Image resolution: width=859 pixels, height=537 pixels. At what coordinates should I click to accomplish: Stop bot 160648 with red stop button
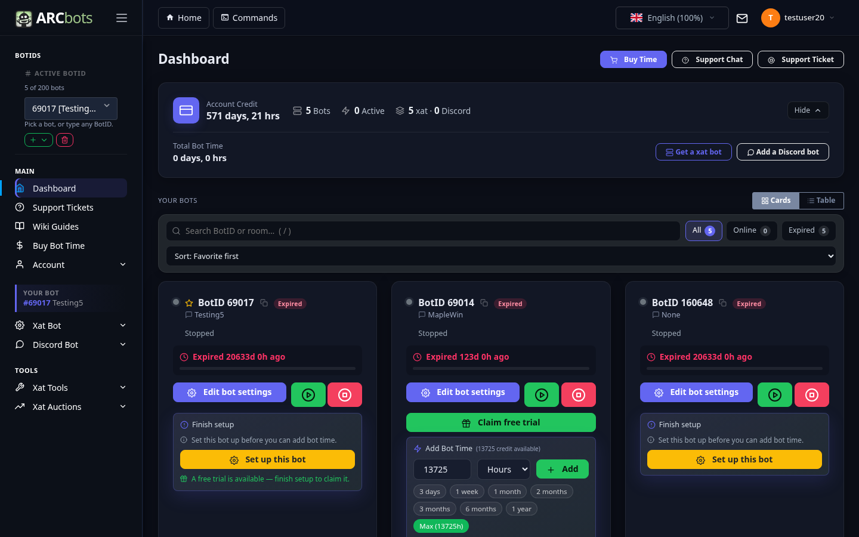click(x=812, y=394)
